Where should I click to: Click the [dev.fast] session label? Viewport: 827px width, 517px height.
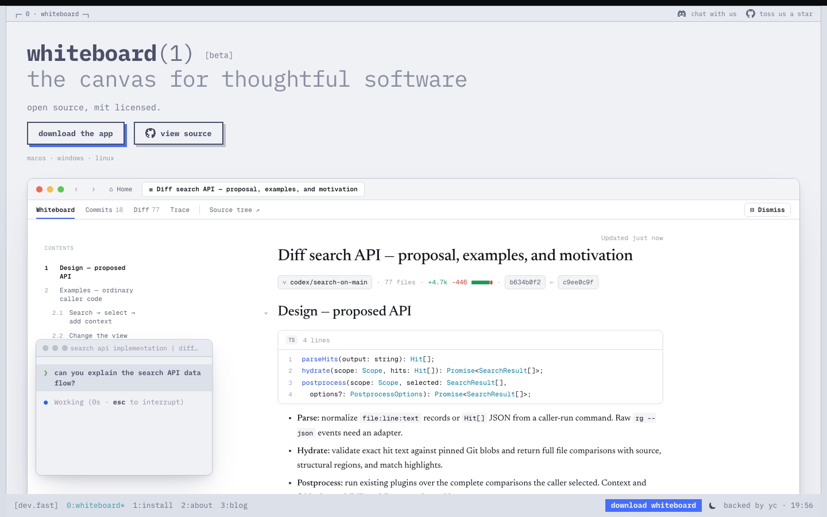click(36, 506)
